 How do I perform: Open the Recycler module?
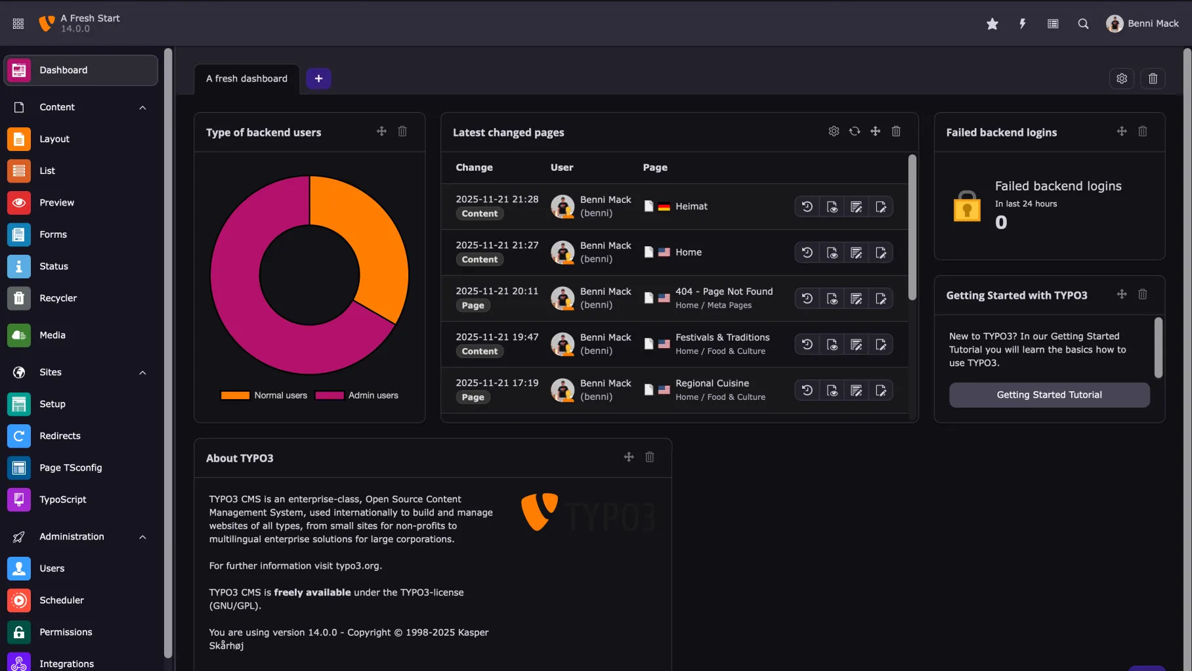58,297
